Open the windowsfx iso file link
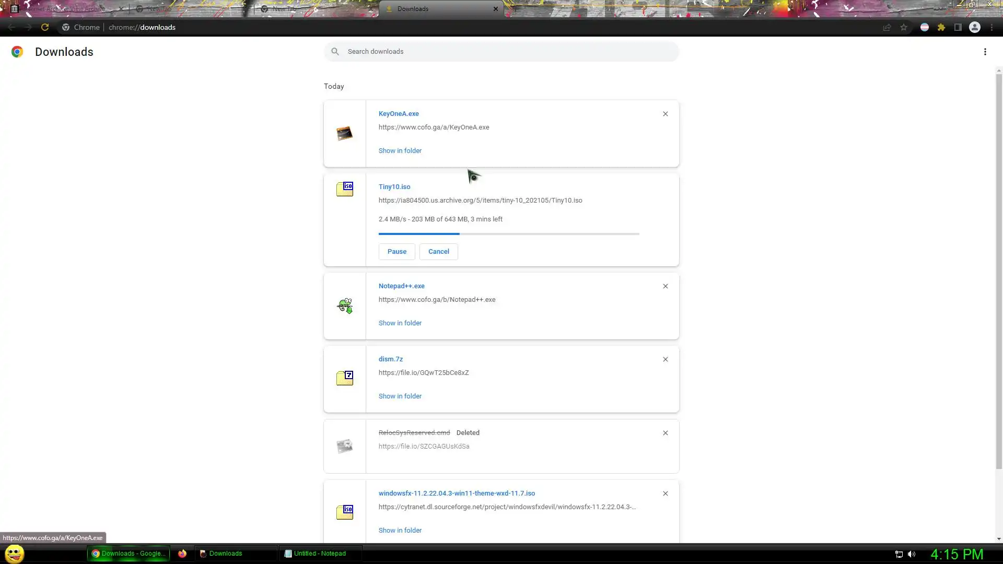Image resolution: width=1003 pixels, height=564 pixels. pos(457,494)
